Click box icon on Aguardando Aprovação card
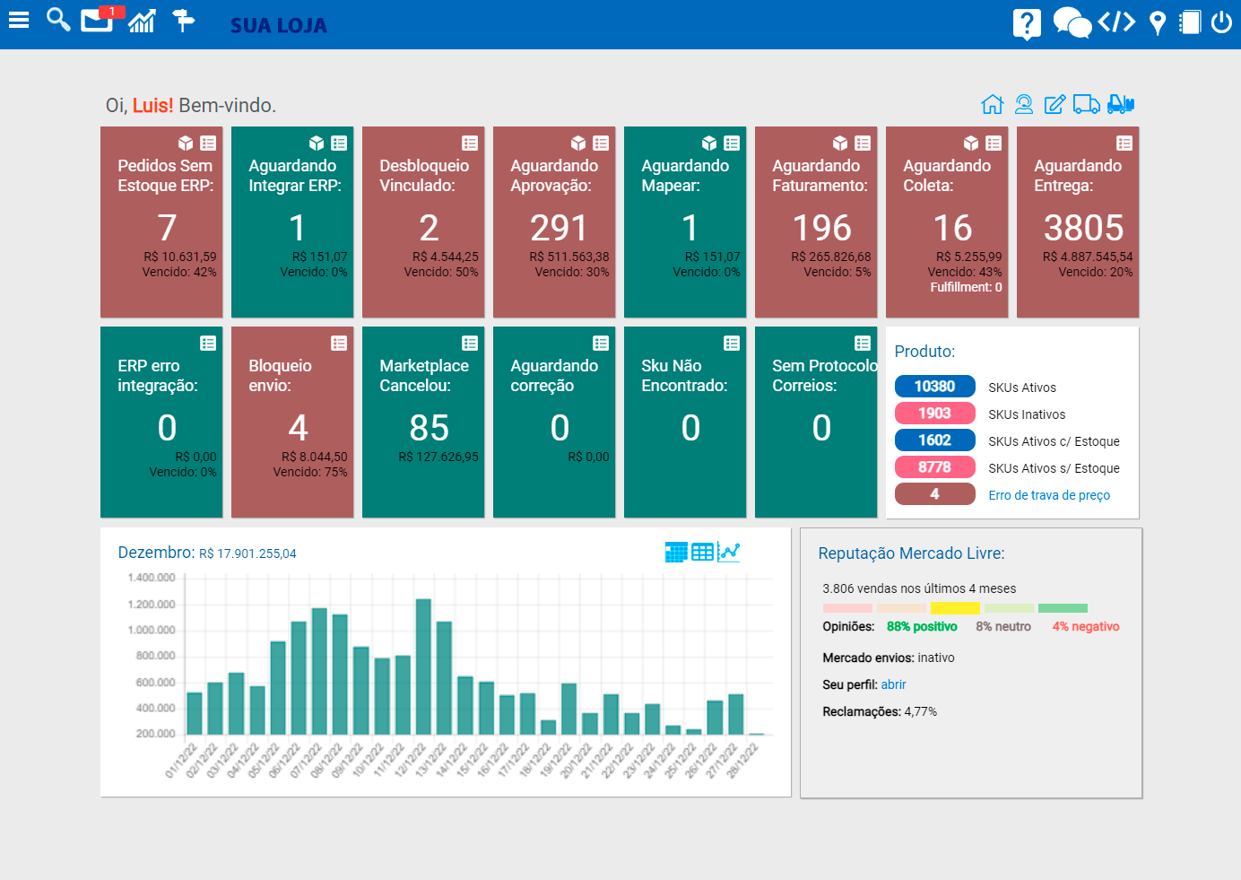 [578, 143]
